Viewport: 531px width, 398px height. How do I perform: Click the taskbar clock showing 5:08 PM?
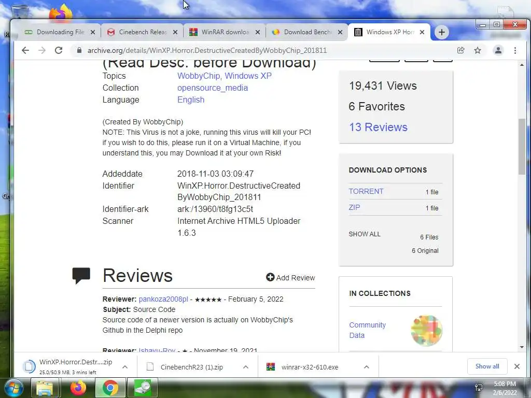coord(505,388)
